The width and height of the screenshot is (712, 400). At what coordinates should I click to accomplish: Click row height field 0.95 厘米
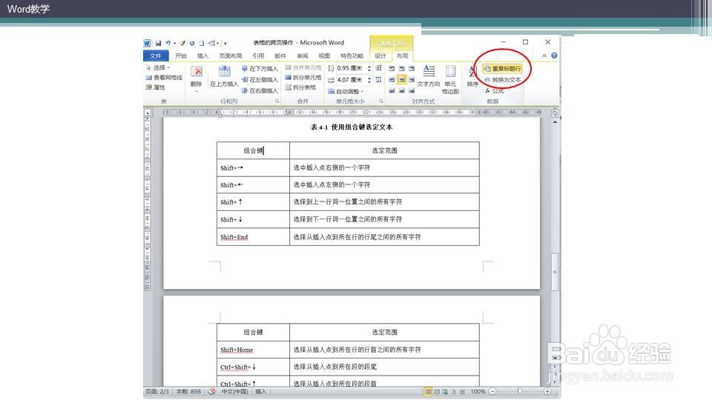tap(351, 68)
